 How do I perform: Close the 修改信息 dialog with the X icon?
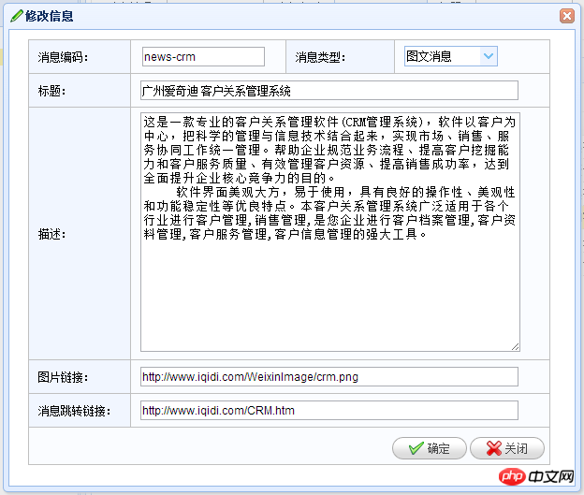(567, 16)
